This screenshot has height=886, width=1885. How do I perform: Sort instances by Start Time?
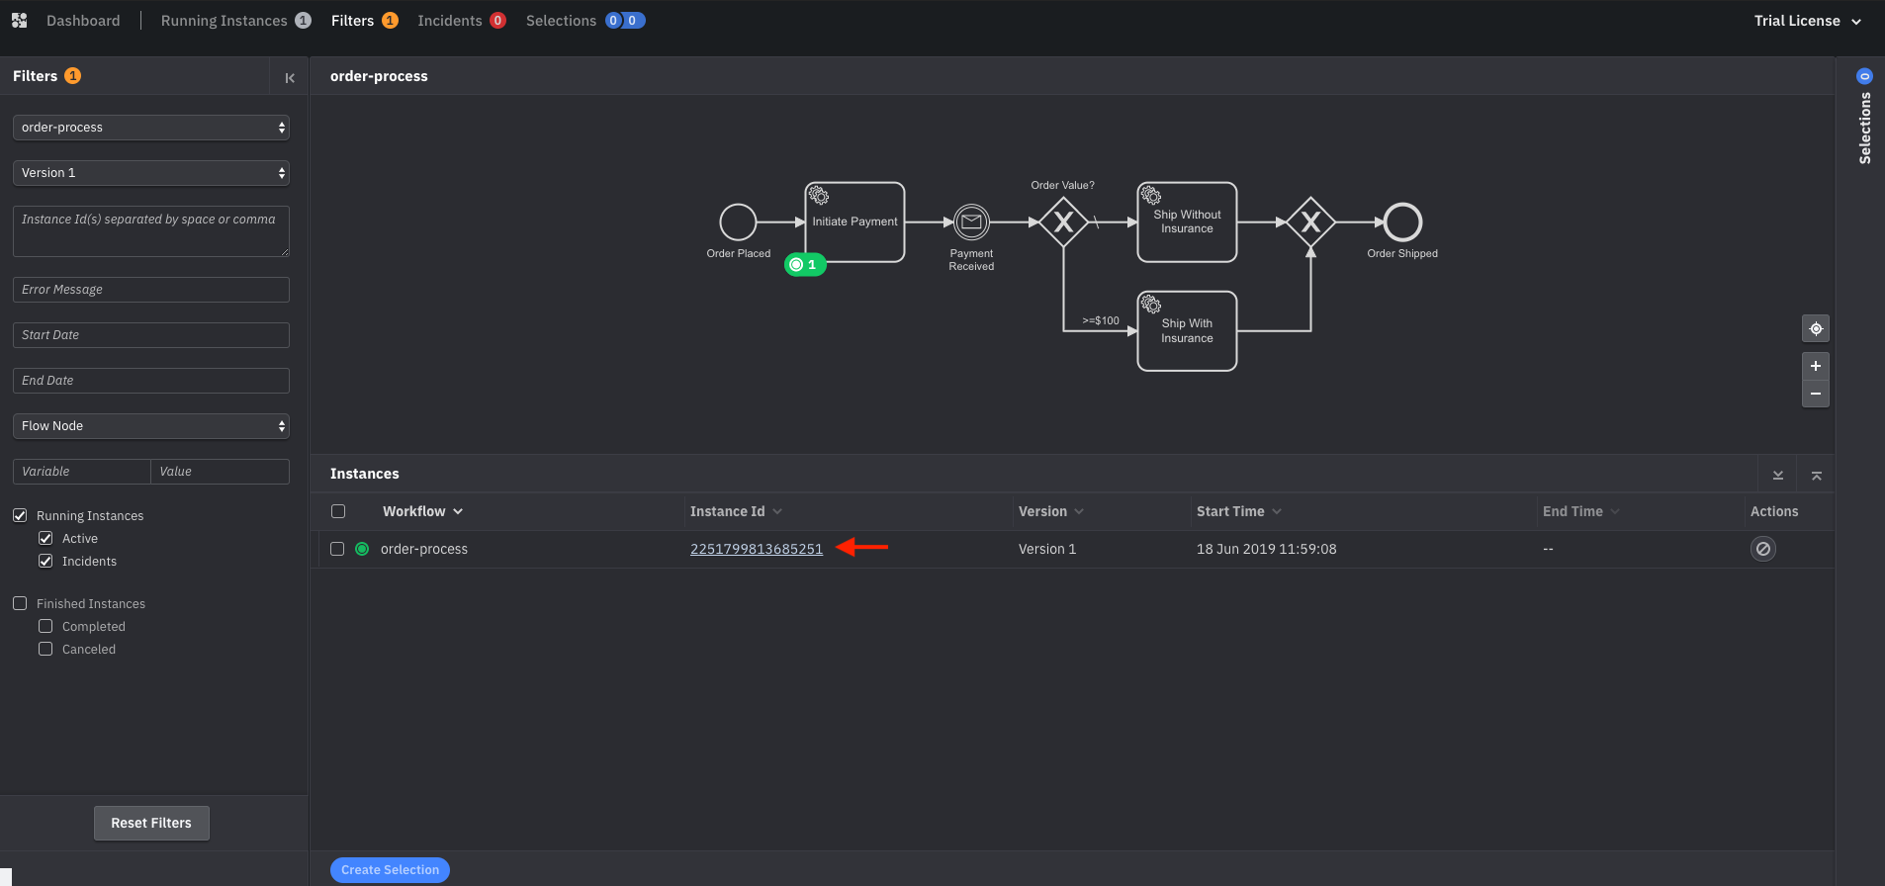[x=1238, y=511]
